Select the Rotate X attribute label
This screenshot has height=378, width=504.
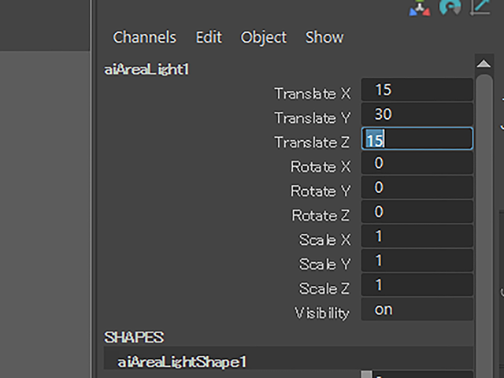pos(321,167)
